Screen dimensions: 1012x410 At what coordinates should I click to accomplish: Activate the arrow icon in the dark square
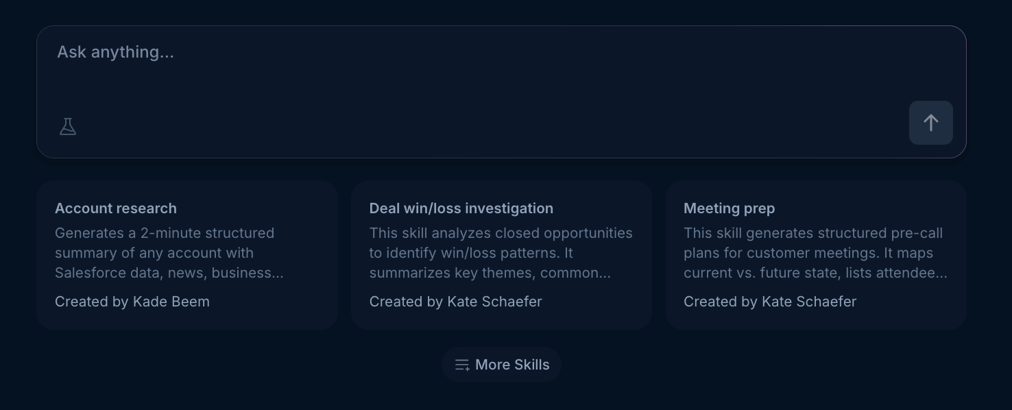click(930, 123)
